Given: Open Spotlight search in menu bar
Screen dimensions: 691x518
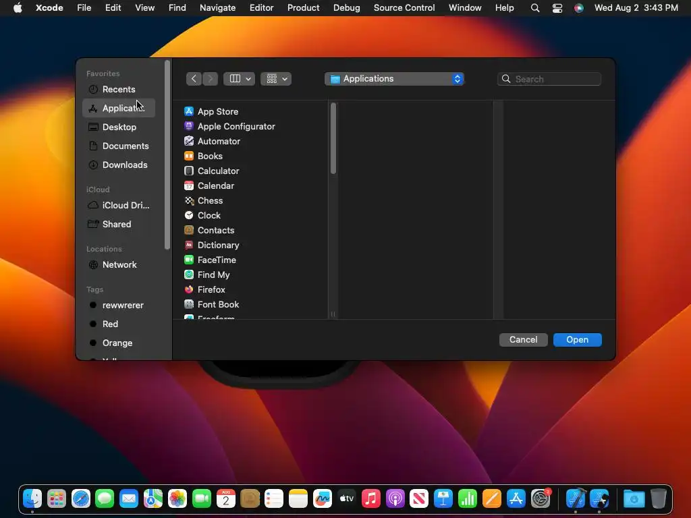Looking at the screenshot, I should pos(535,8).
